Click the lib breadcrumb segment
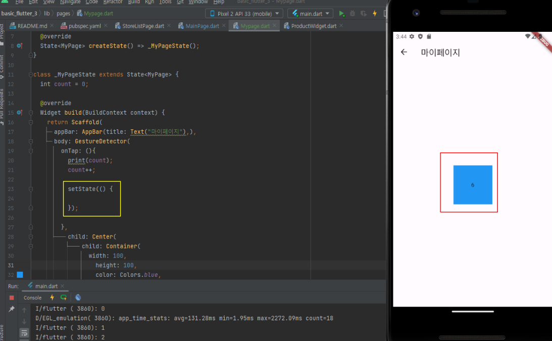552x341 pixels. point(47,13)
